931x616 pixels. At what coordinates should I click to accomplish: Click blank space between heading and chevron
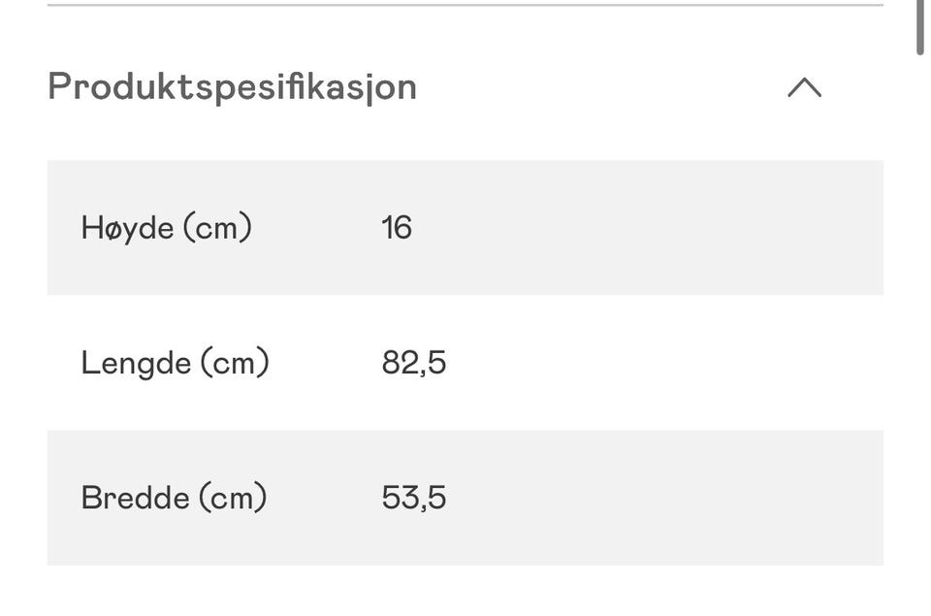pos(601,87)
